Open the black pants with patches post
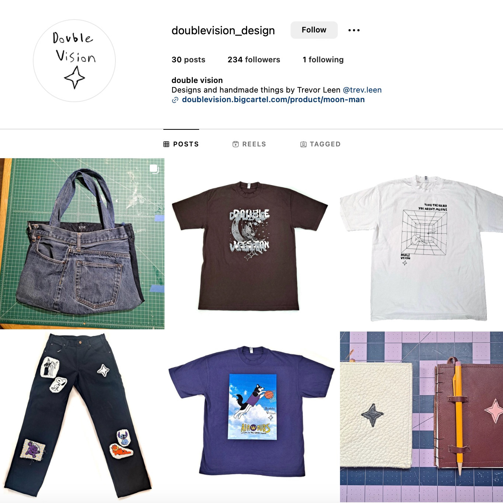The height and width of the screenshot is (503, 503). 82,417
